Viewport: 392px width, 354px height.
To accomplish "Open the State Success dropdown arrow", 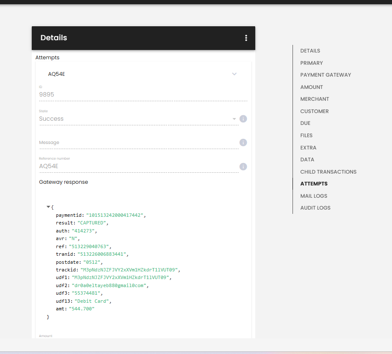I will 234,119.
